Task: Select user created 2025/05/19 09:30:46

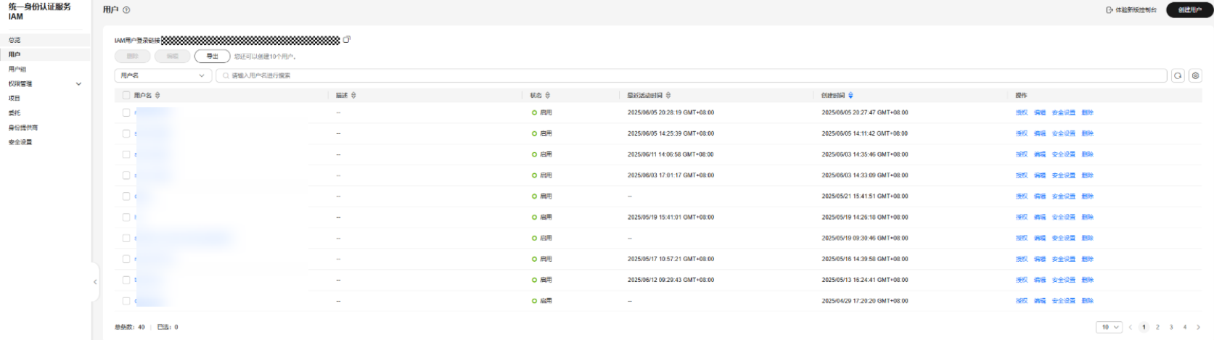Action: coord(126,239)
